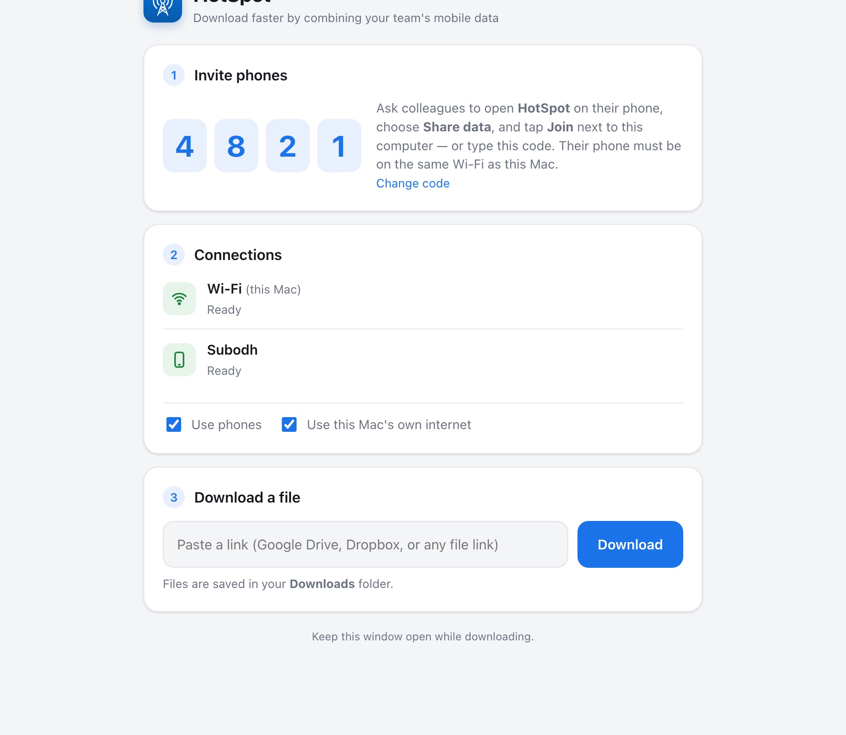This screenshot has height=735, width=846.
Task: Click the green Wi-Fi signal icon
Action: point(179,299)
